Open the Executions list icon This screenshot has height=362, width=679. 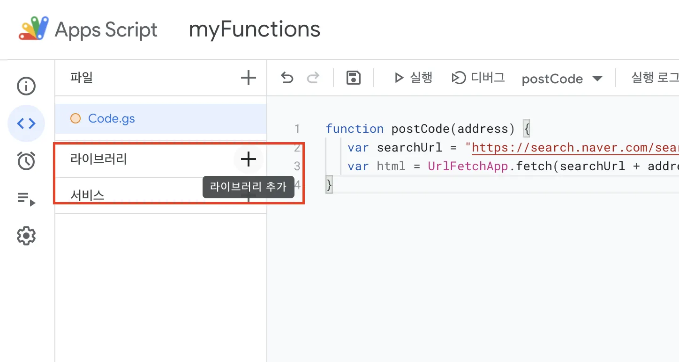click(x=26, y=199)
